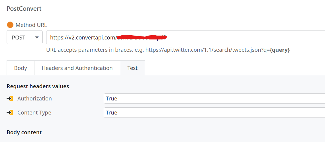
Task: Click the Body content heading
Action: [24, 132]
